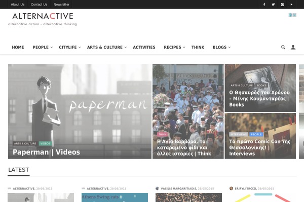Click the user account icon

pos(293,47)
